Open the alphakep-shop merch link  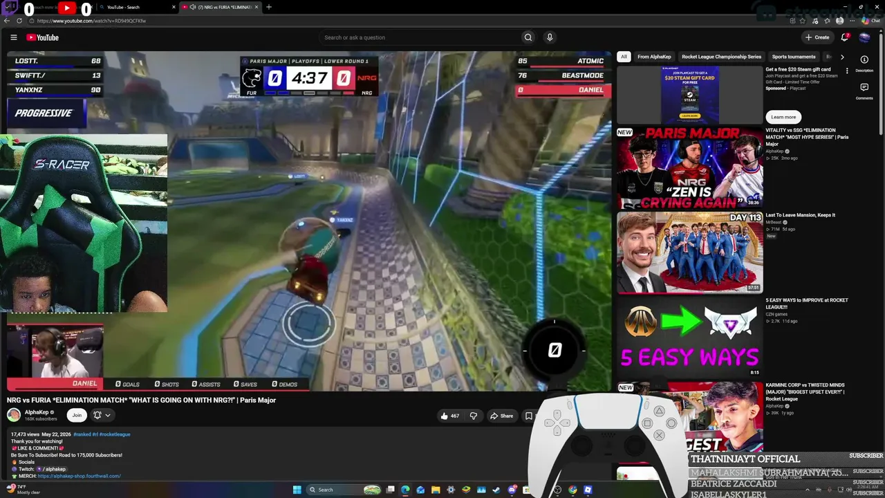80,476
